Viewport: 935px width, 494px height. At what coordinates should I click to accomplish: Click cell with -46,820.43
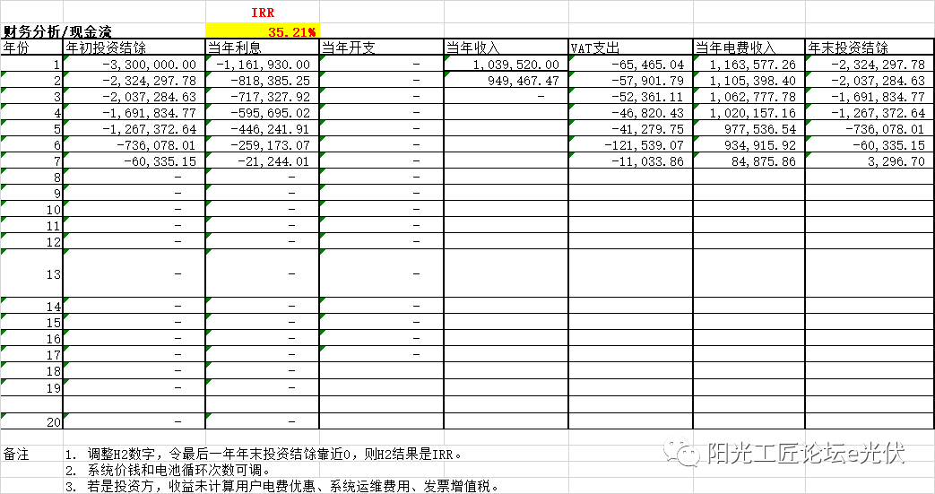pos(630,113)
